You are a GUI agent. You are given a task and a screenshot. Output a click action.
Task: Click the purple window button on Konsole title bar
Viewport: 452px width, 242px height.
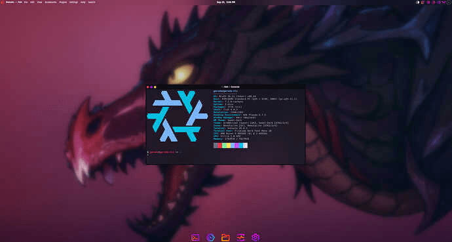click(x=151, y=87)
